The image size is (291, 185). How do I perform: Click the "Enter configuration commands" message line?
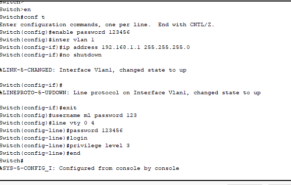point(107,25)
